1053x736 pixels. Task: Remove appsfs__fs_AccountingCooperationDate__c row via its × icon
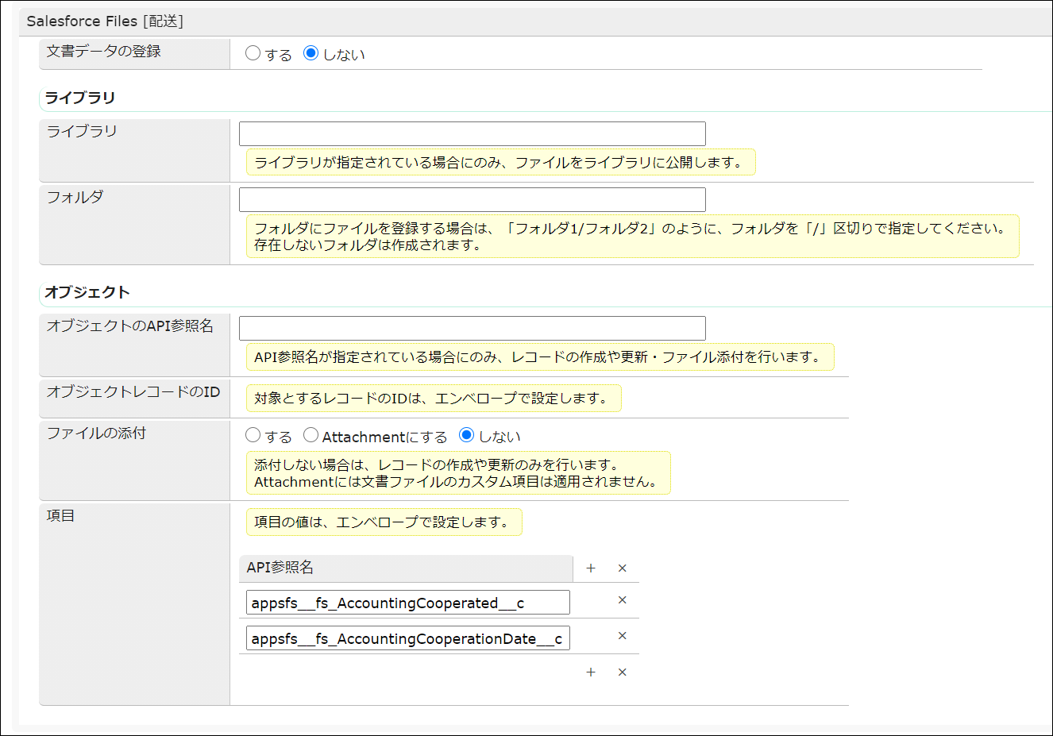[x=622, y=636]
